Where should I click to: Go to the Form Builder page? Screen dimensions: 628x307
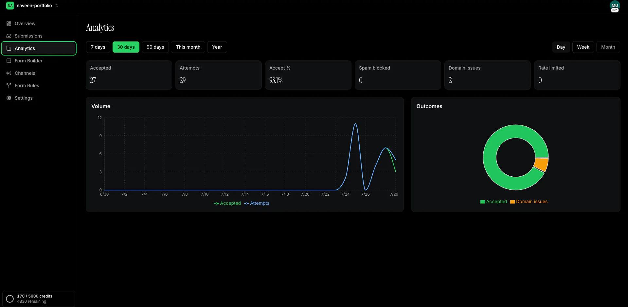[39, 61]
